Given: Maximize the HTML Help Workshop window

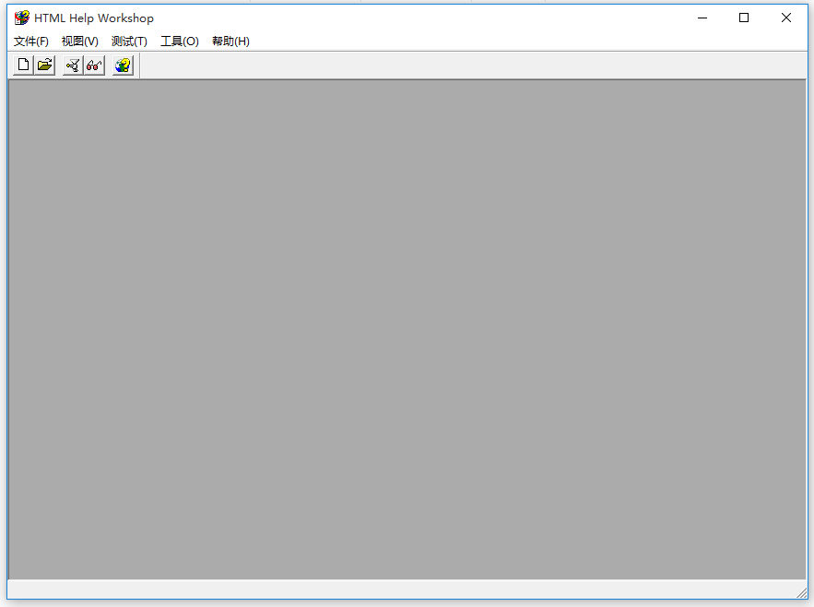Looking at the screenshot, I should (x=743, y=17).
